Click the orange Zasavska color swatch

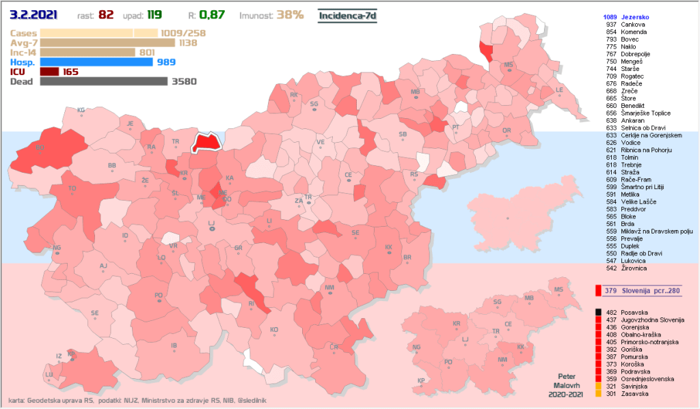598,393
